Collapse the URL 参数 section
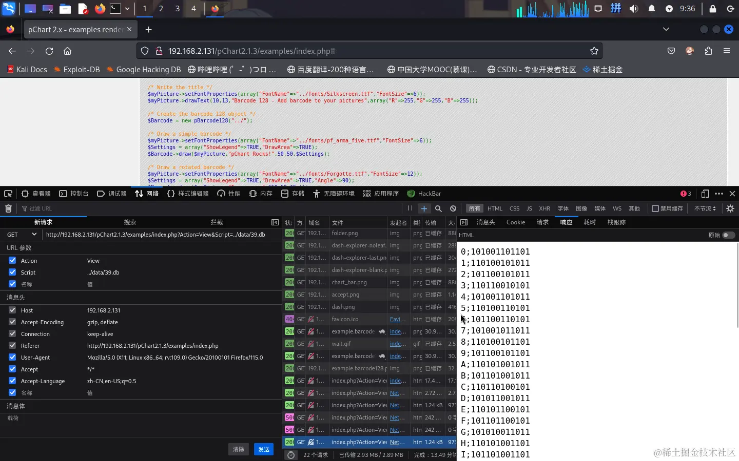This screenshot has height=461, width=739. coord(19,248)
